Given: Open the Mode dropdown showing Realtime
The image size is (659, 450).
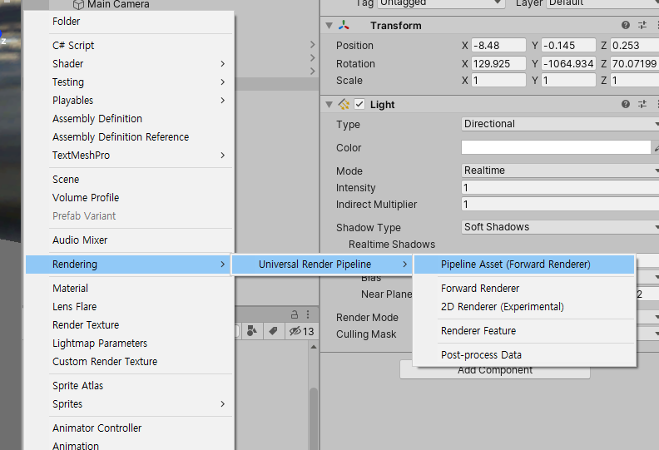Looking at the screenshot, I should click(560, 171).
